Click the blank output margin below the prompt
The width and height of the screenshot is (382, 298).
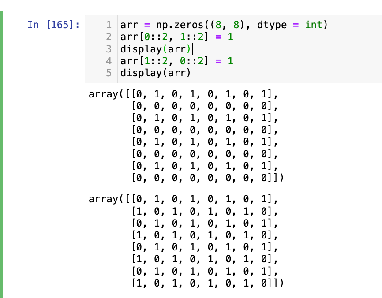pyautogui.click(x=44, y=176)
